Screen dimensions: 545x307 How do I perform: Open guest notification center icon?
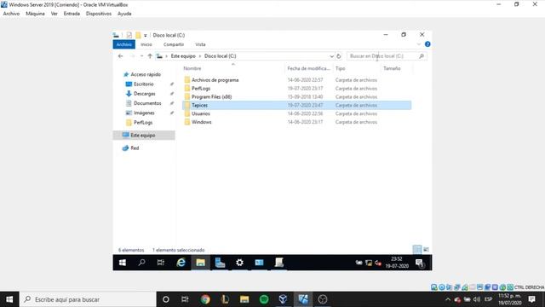tap(420, 264)
